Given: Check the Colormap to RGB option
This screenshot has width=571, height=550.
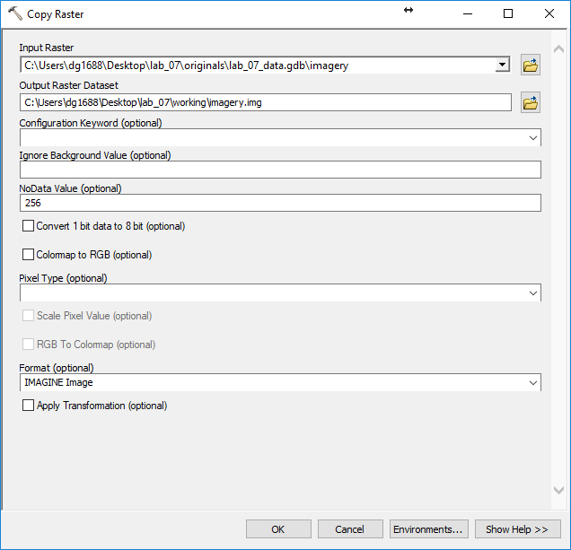Looking at the screenshot, I should 28,255.
